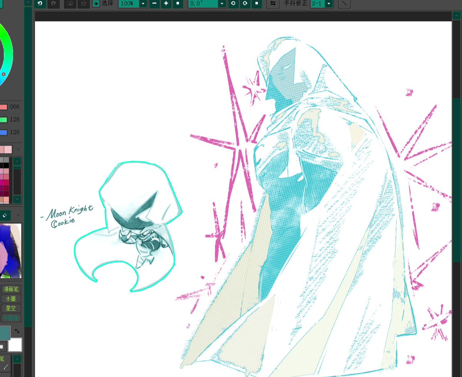Zoom in with the plus button

click(x=166, y=3)
